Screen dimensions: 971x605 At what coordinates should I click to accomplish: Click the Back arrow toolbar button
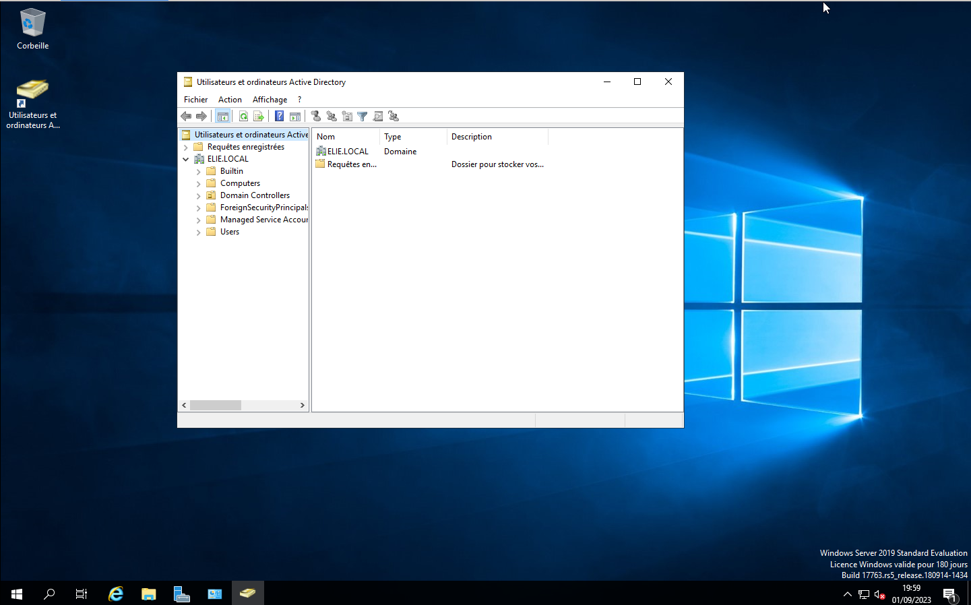(186, 117)
